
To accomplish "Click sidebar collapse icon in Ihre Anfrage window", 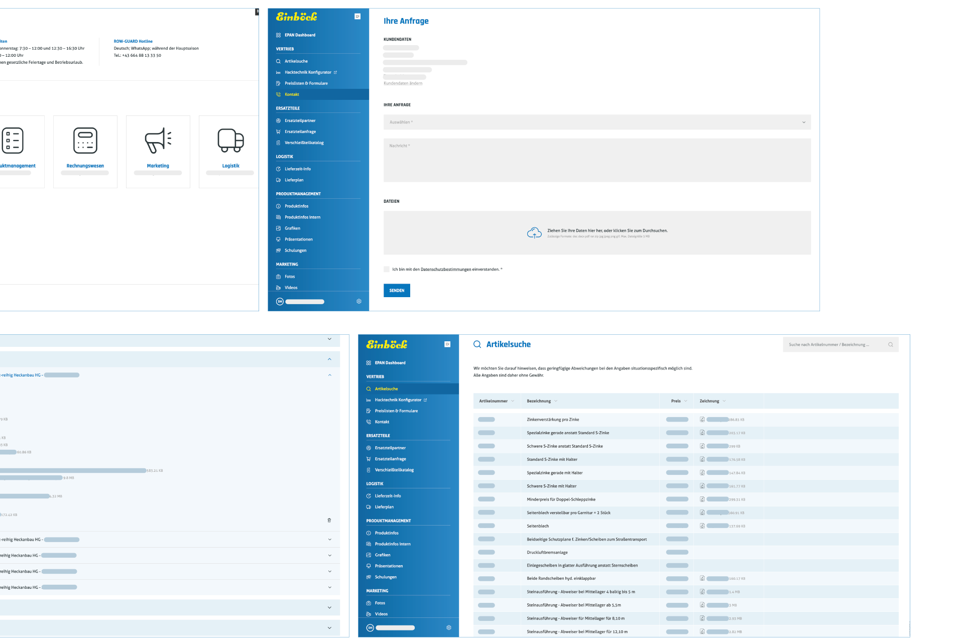I will pos(357,17).
